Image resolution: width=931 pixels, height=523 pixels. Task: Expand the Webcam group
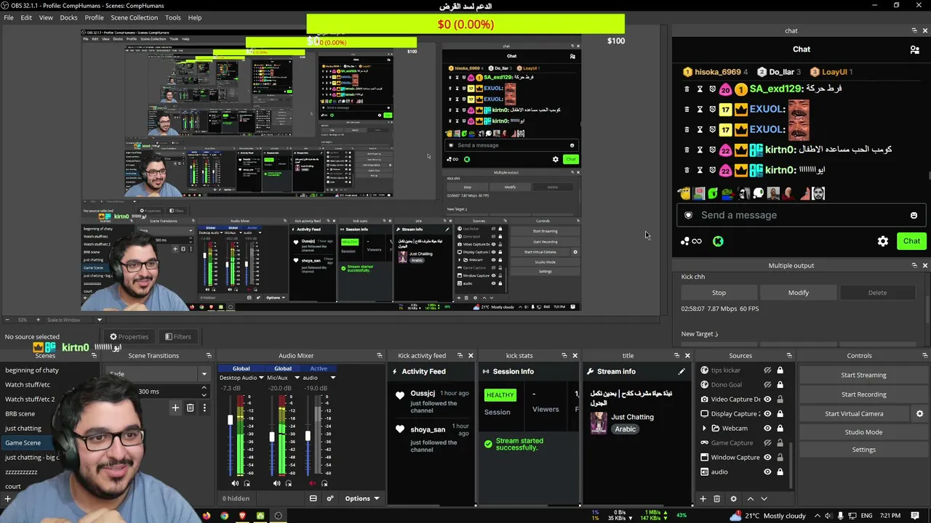pos(704,429)
